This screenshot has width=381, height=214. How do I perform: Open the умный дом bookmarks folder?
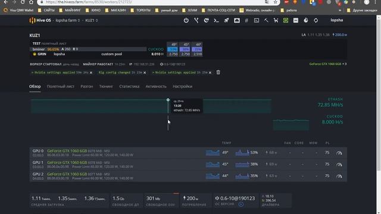click(x=167, y=11)
